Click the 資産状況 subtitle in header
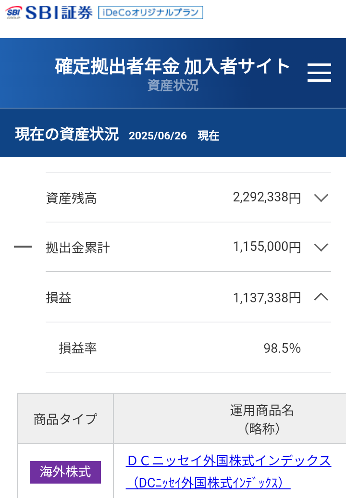Viewport: 346px width, 498px height. (x=173, y=86)
